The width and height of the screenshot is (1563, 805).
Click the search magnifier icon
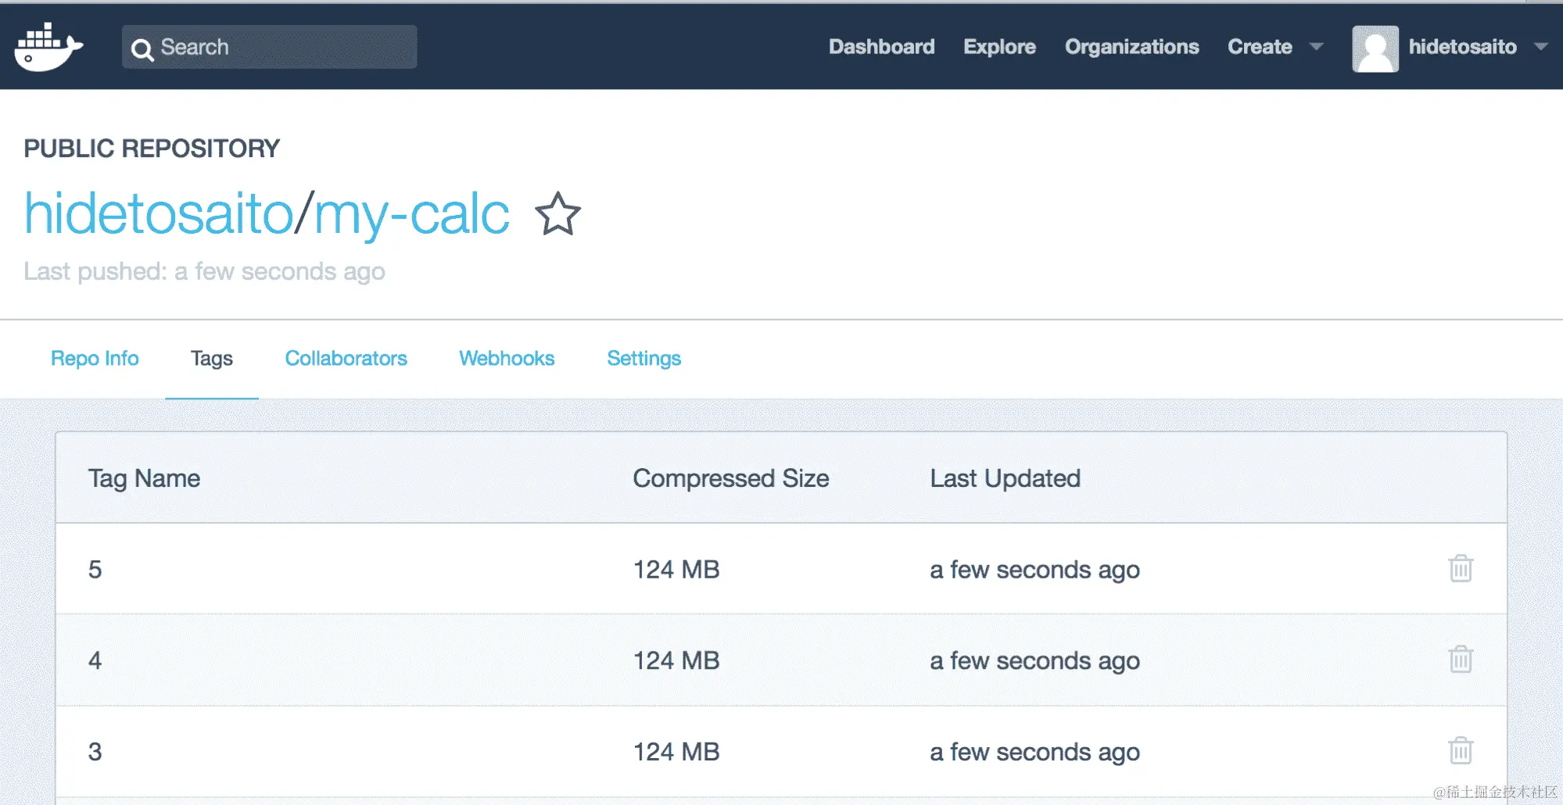(x=142, y=49)
